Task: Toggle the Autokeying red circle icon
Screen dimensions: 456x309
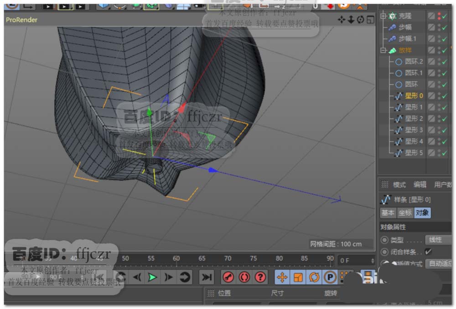Action: pyautogui.click(x=244, y=278)
